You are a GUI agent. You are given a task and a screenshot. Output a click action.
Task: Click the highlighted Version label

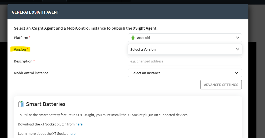[x=20, y=49]
